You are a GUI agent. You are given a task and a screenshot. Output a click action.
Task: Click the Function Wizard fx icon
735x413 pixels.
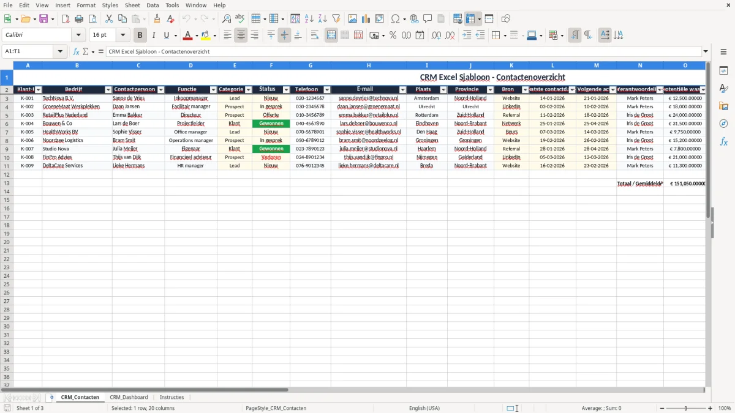pos(77,51)
